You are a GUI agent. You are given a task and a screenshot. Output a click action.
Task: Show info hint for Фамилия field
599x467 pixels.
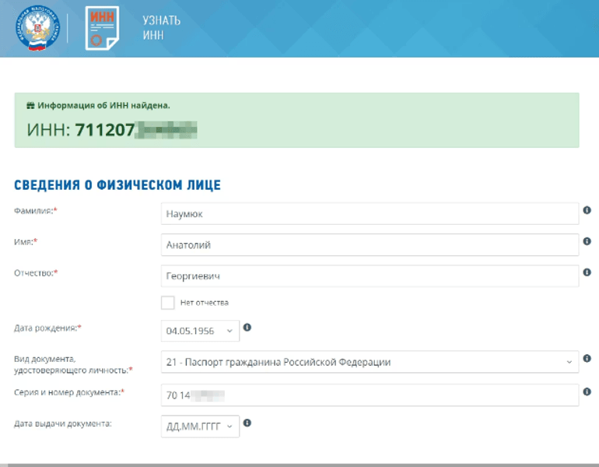tap(587, 210)
